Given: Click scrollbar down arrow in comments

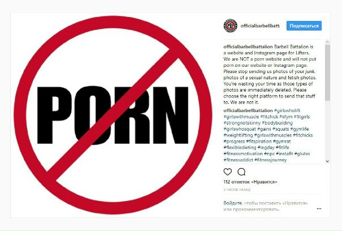Looking at the screenshot, I should click(327, 161).
